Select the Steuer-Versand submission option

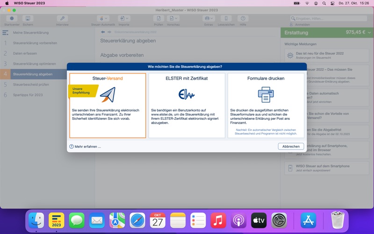click(108, 106)
